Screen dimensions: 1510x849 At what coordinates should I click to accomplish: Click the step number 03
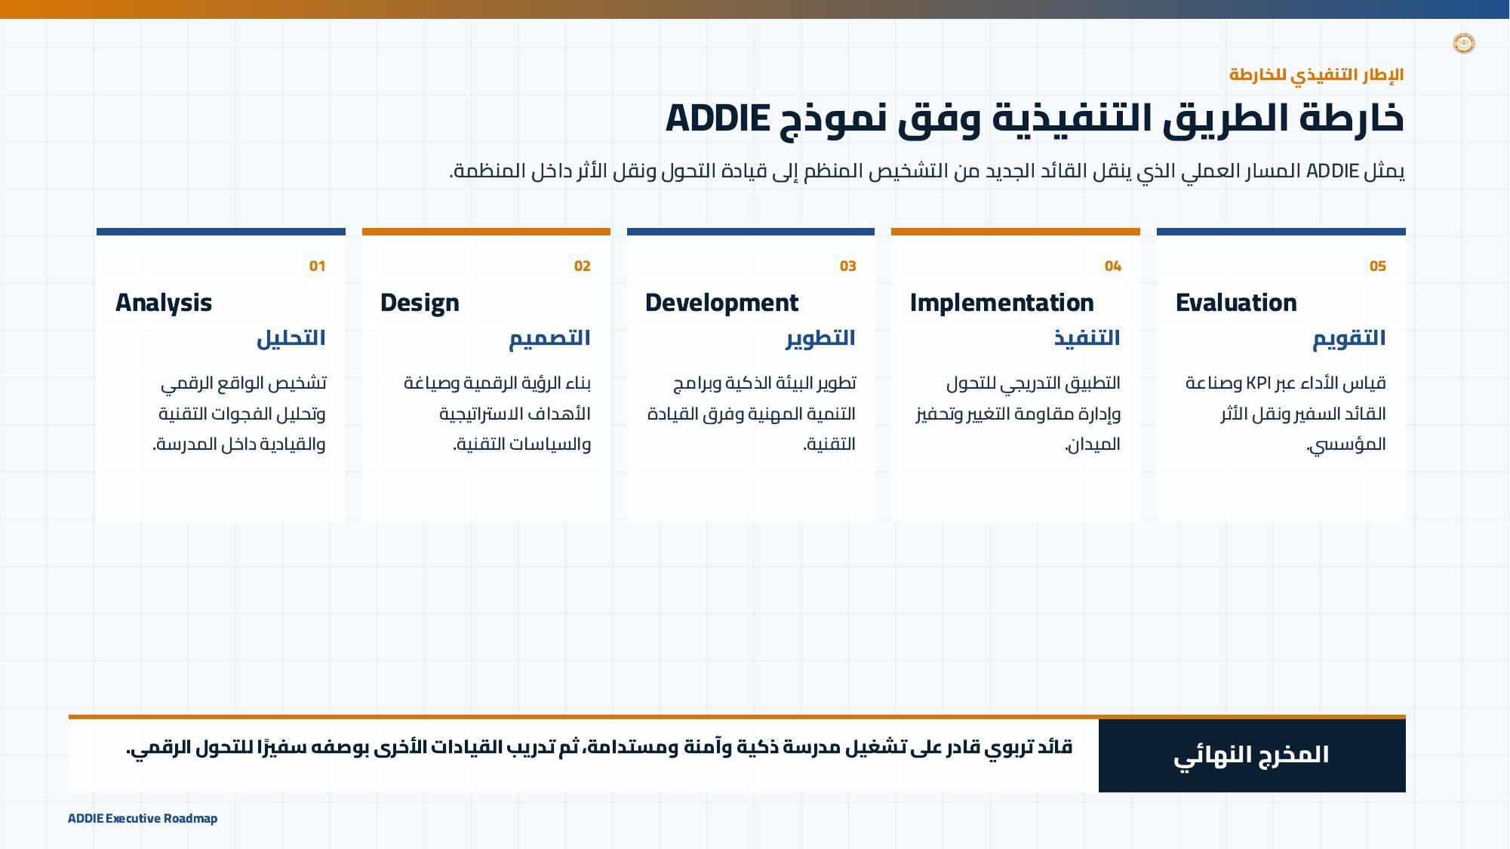tap(848, 266)
